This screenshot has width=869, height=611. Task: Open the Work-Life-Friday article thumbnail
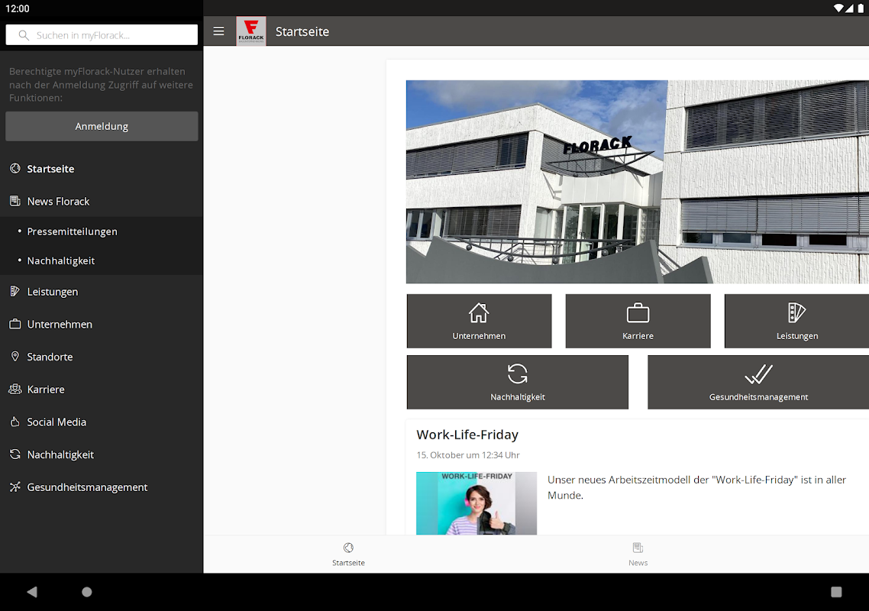click(x=476, y=503)
